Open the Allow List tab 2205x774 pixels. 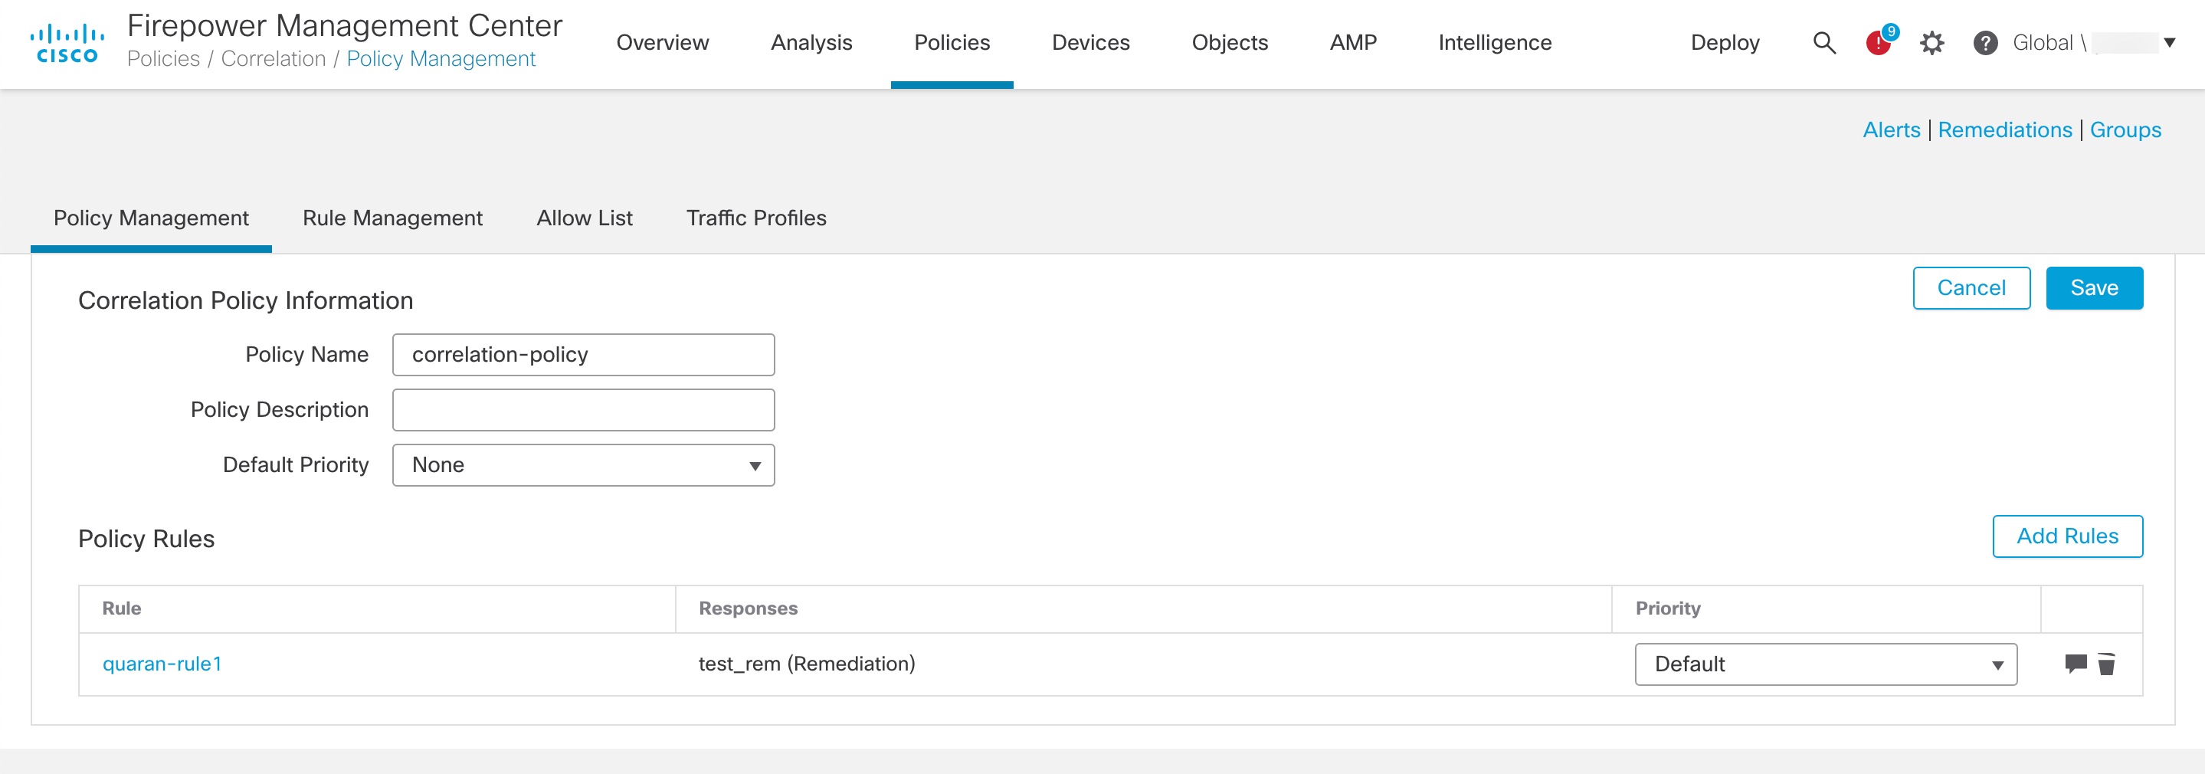click(584, 218)
